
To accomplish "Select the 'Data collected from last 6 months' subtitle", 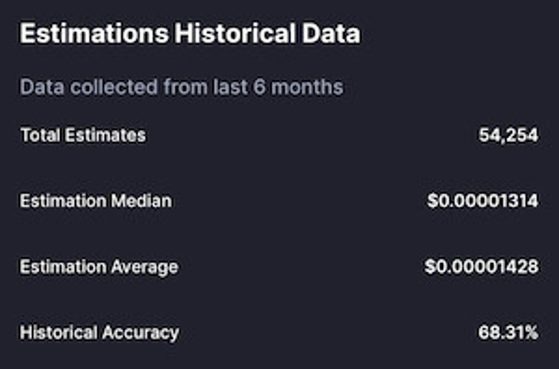I will (181, 87).
